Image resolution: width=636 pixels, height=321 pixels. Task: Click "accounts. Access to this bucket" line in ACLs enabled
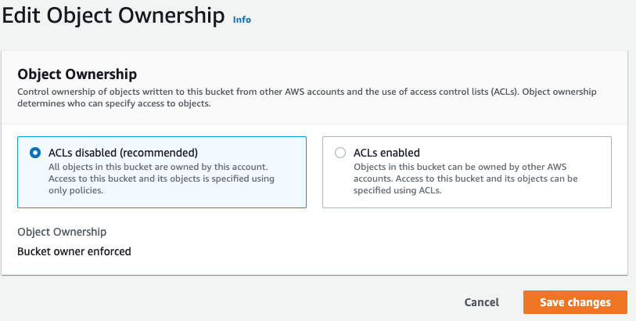pyautogui.click(x=465, y=179)
